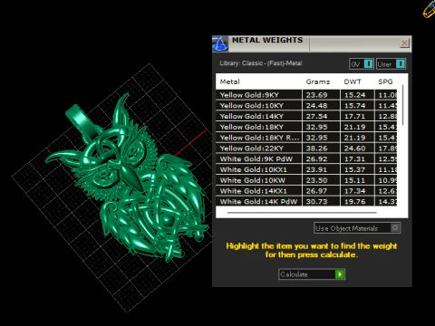Image resolution: width=435 pixels, height=326 pixels.
Task: Click the SPG column header
Action: click(385, 81)
